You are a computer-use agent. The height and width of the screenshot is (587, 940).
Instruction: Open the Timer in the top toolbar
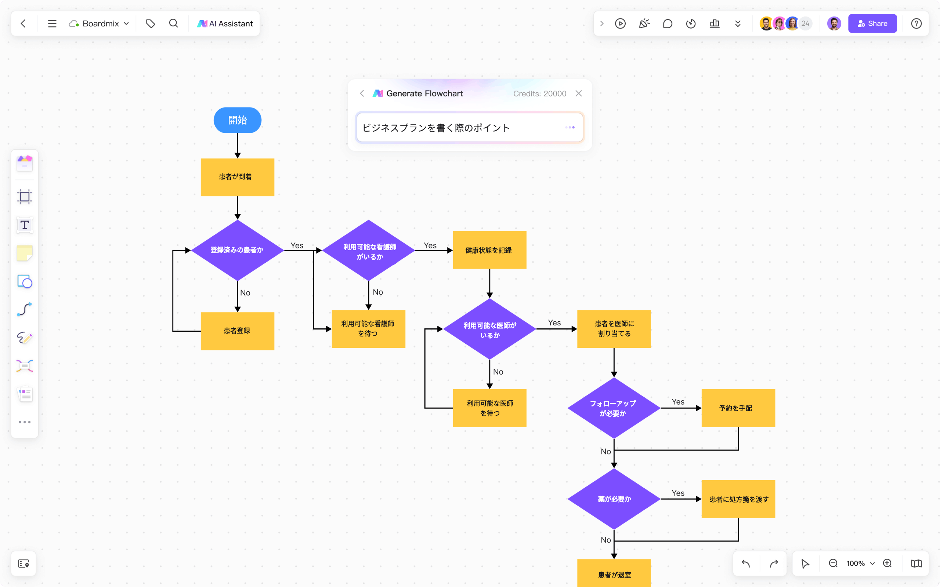(691, 23)
